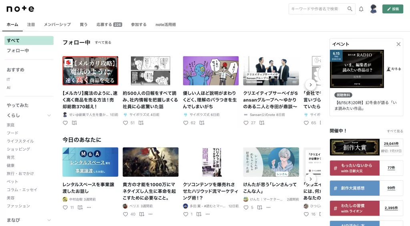Open the note活用術 tab
Screen dimensions: 410x226
165,24
